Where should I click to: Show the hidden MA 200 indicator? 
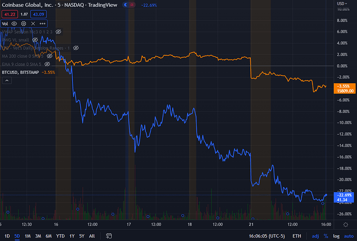49,56
